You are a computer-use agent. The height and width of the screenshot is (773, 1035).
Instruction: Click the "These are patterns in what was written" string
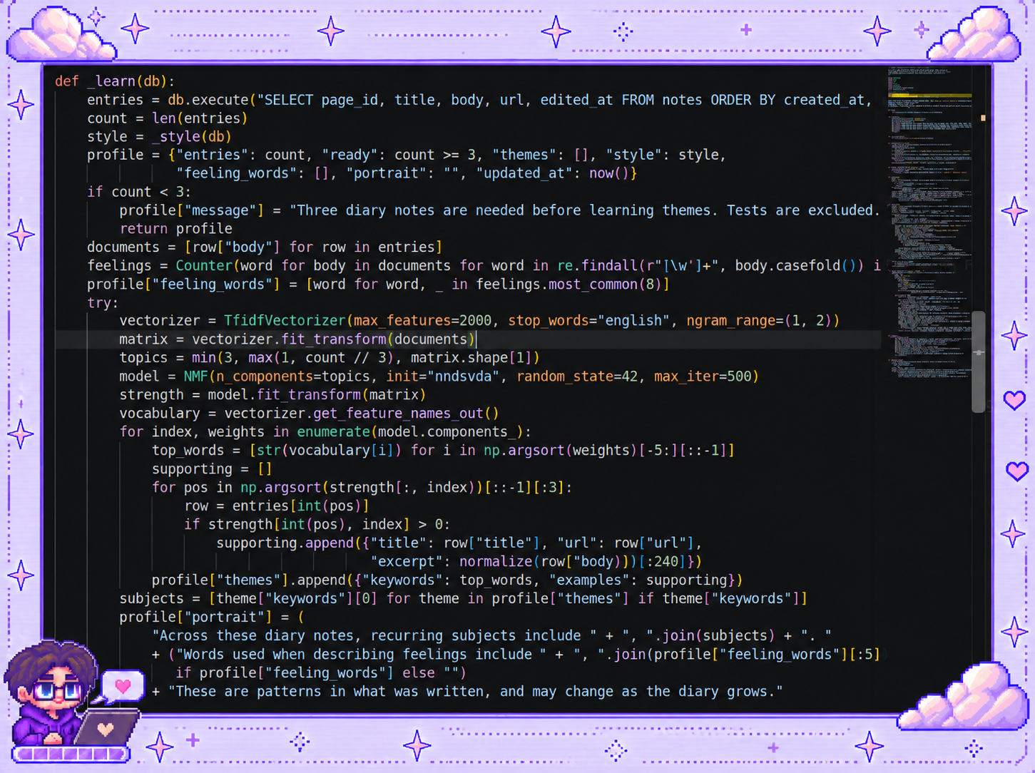[475, 692]
